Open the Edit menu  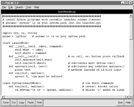pos(11,7)
